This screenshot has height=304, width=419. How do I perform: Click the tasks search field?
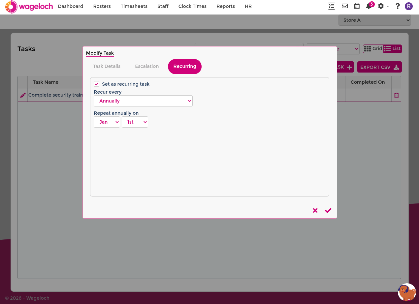point(249,46)
